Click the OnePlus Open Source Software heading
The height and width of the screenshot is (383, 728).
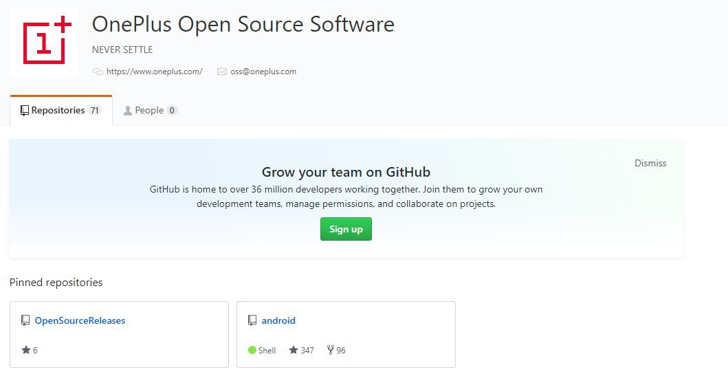(x=243, y=24)
